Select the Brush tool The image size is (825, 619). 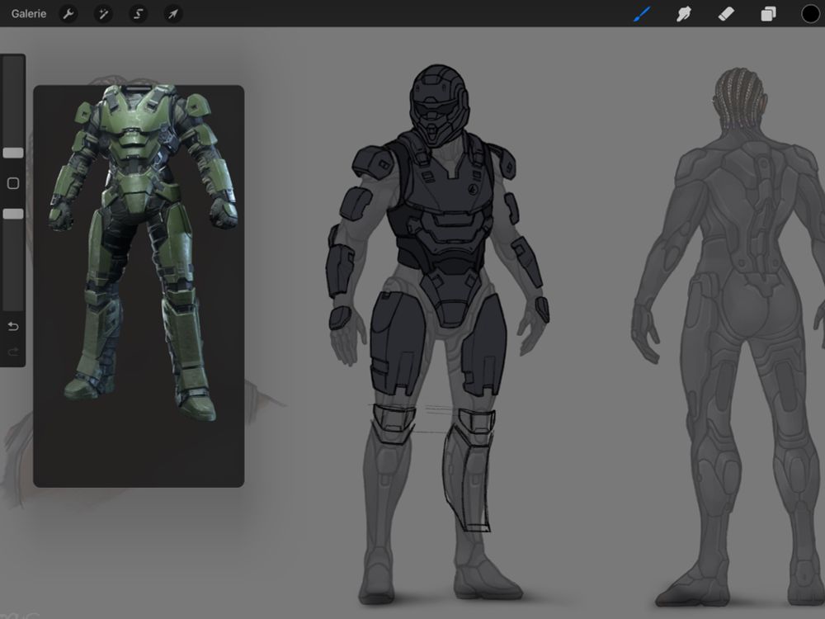click(x=642, y=14)
